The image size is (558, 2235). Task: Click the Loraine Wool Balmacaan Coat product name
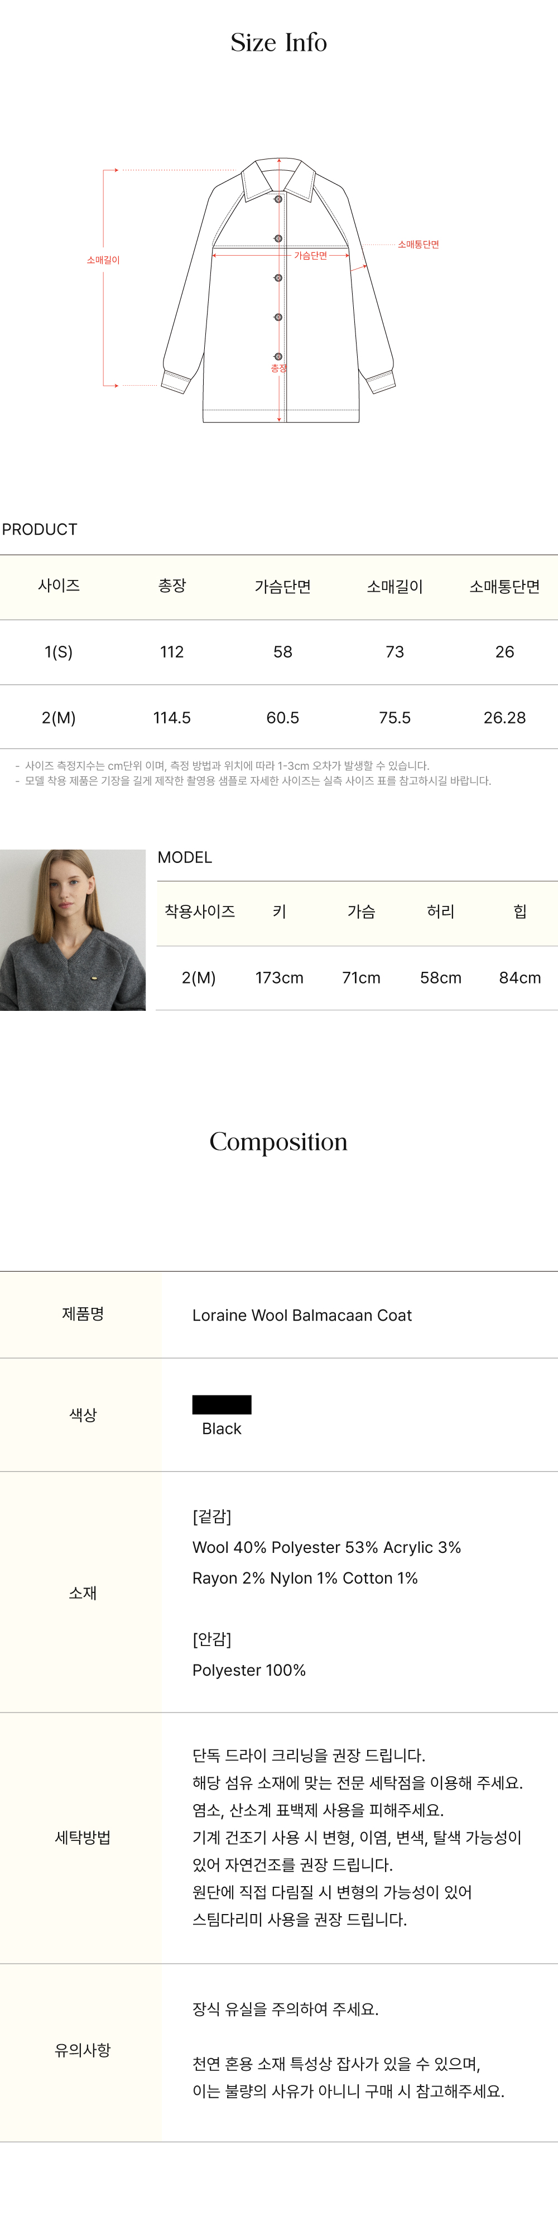(302, 1315)
